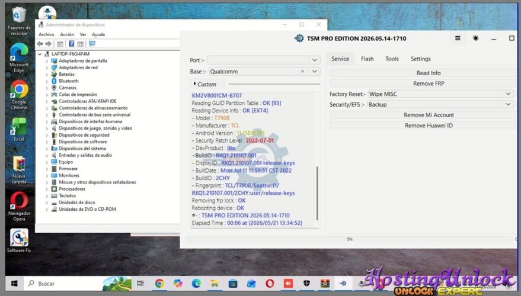The width and height of the screenshot is (521, 296).
Task: Click the TSM gear logo icon
Action: pos(299,38)
